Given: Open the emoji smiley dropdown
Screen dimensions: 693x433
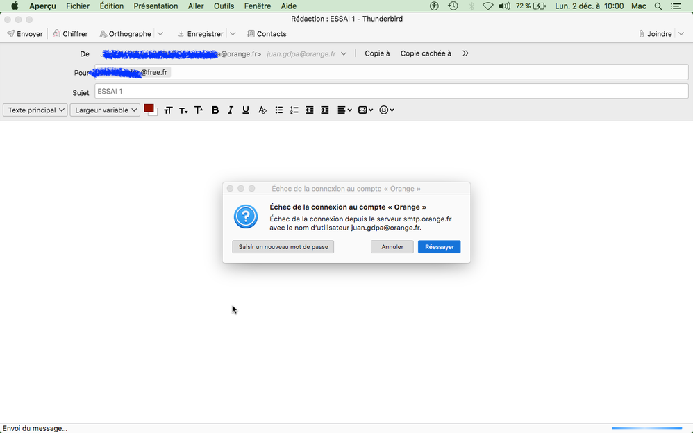Looking at the screenshot, I should 387,110.
